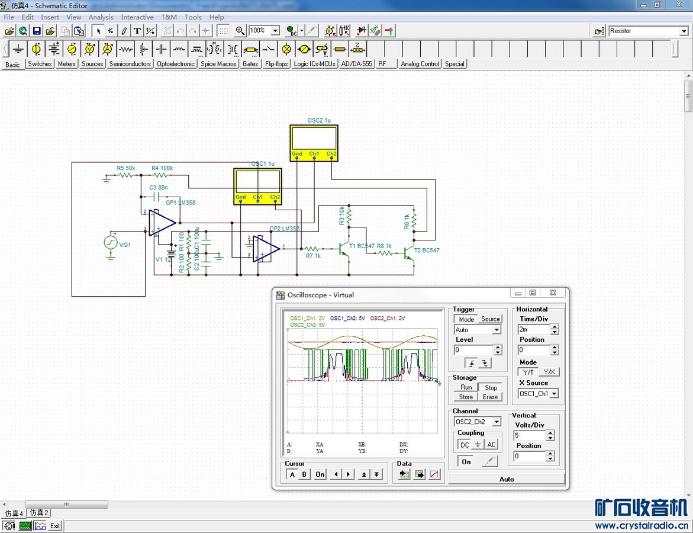Open the X Source OSC1_Ch1 dropdown
Viewport: 693px width, 533px height.
click(x=554, y=393)
